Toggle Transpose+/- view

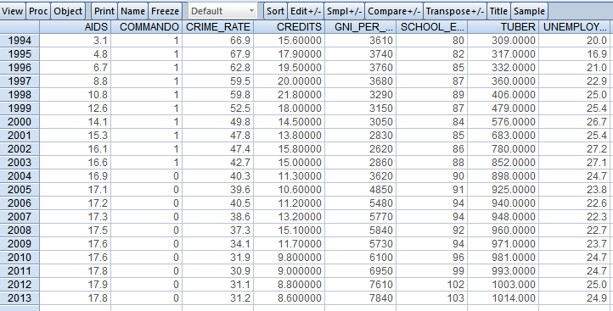tap(455, 11)
